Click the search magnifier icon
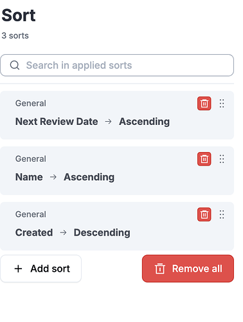This screenshot has height=322, width=243. [15, 65]
